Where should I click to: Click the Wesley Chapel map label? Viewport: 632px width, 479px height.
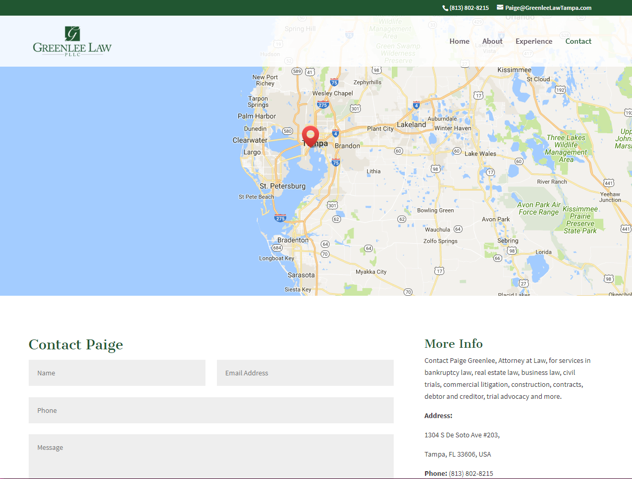pyautogui.click(x=333, y=93)
